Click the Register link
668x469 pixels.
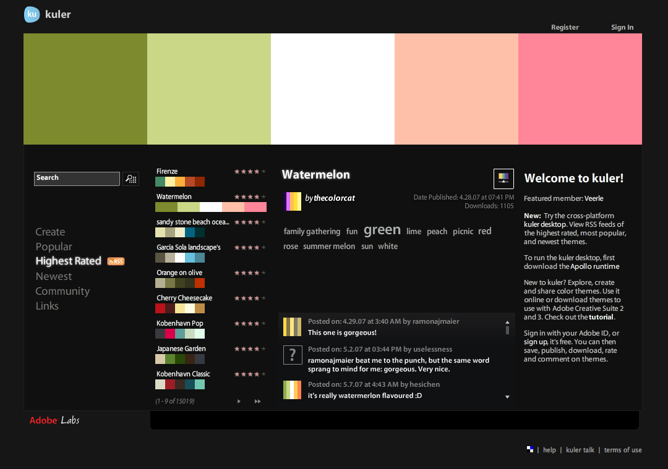[565, 27]
